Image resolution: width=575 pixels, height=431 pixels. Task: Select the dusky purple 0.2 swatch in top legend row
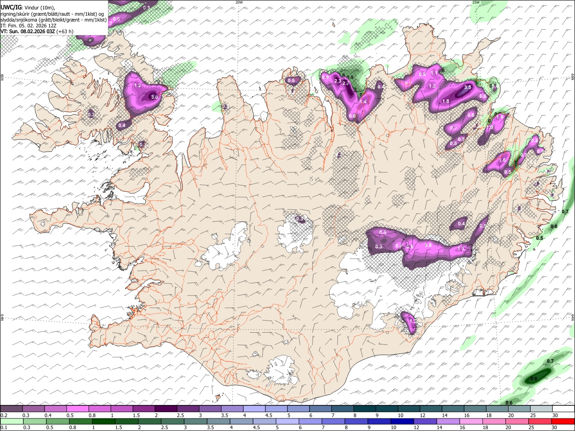(x=11, y=409)
